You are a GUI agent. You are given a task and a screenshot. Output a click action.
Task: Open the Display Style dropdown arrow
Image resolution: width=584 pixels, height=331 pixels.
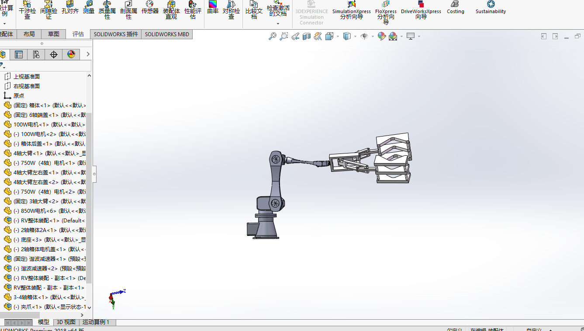[355, 37]
